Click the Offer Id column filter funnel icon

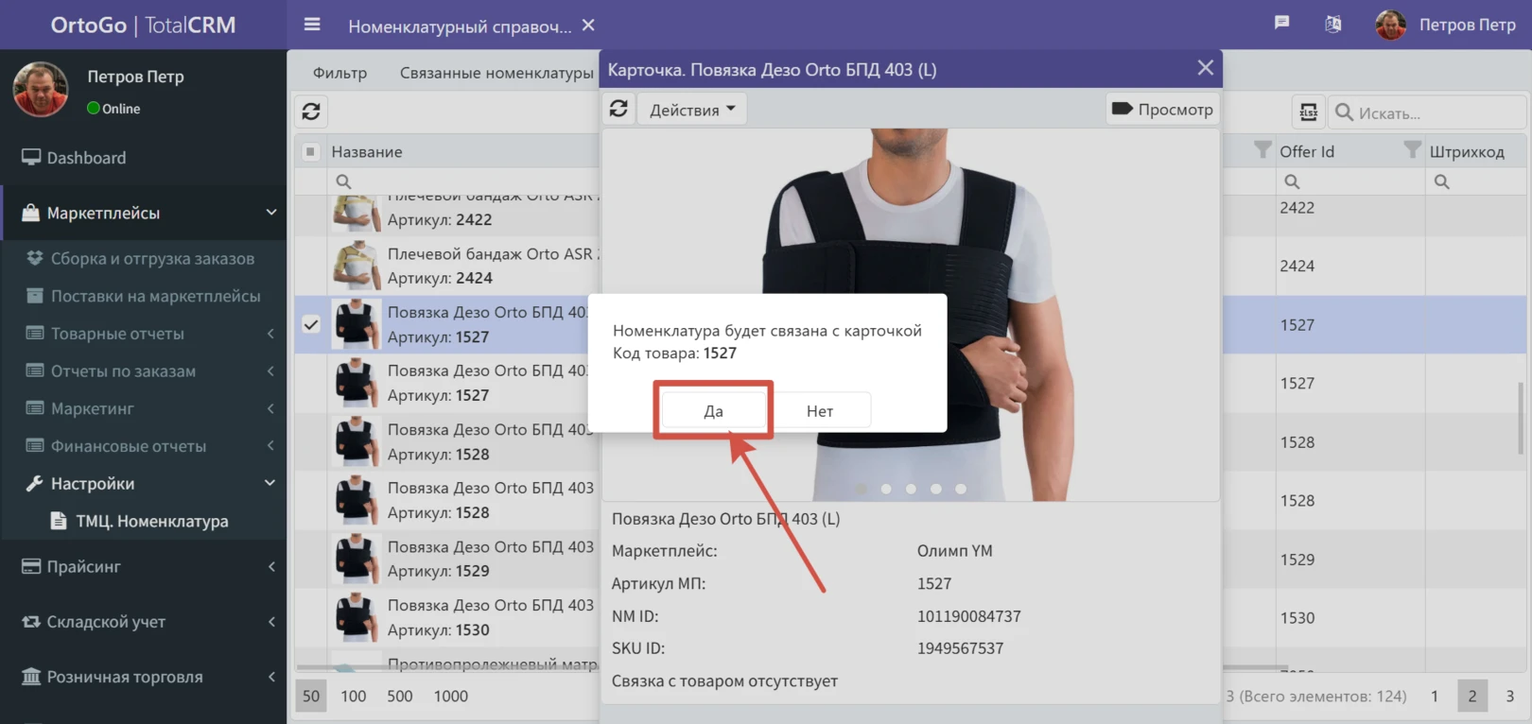[x=1262, y=150]
